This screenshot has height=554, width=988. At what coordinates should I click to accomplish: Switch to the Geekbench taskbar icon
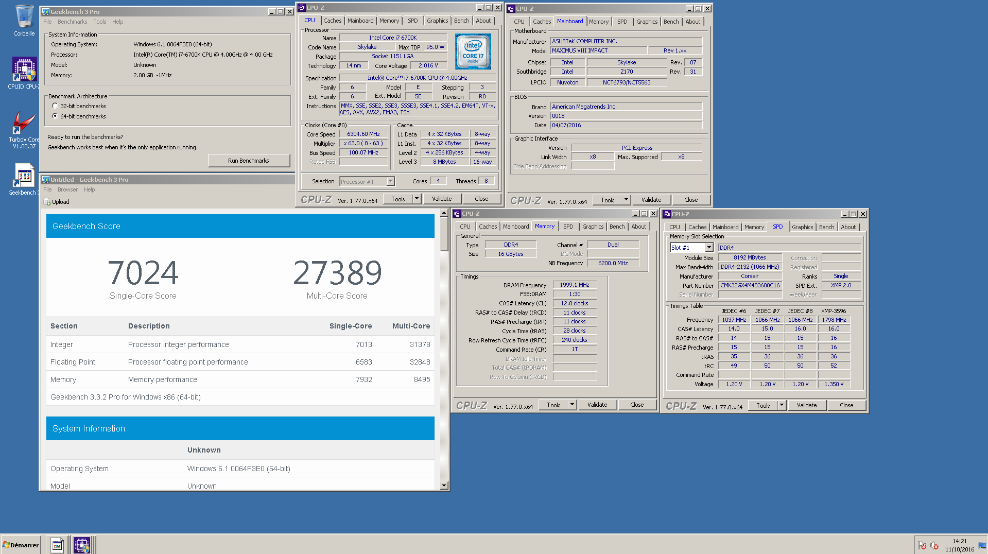point(57,545)
